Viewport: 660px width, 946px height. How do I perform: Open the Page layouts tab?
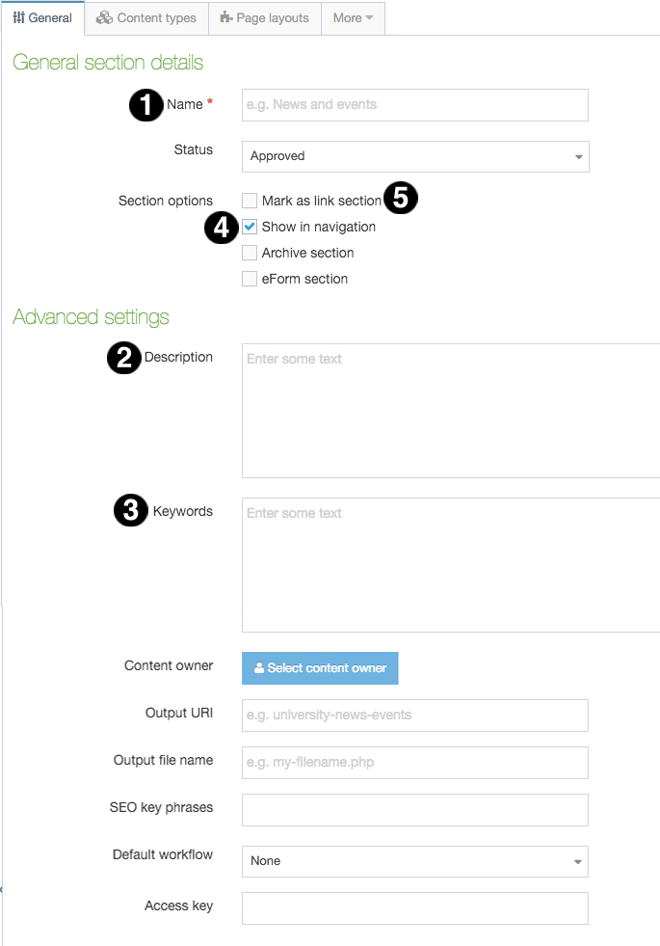point(265,17)
